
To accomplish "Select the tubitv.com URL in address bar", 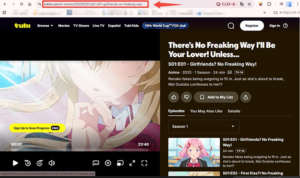I will [x=93, y=4].
